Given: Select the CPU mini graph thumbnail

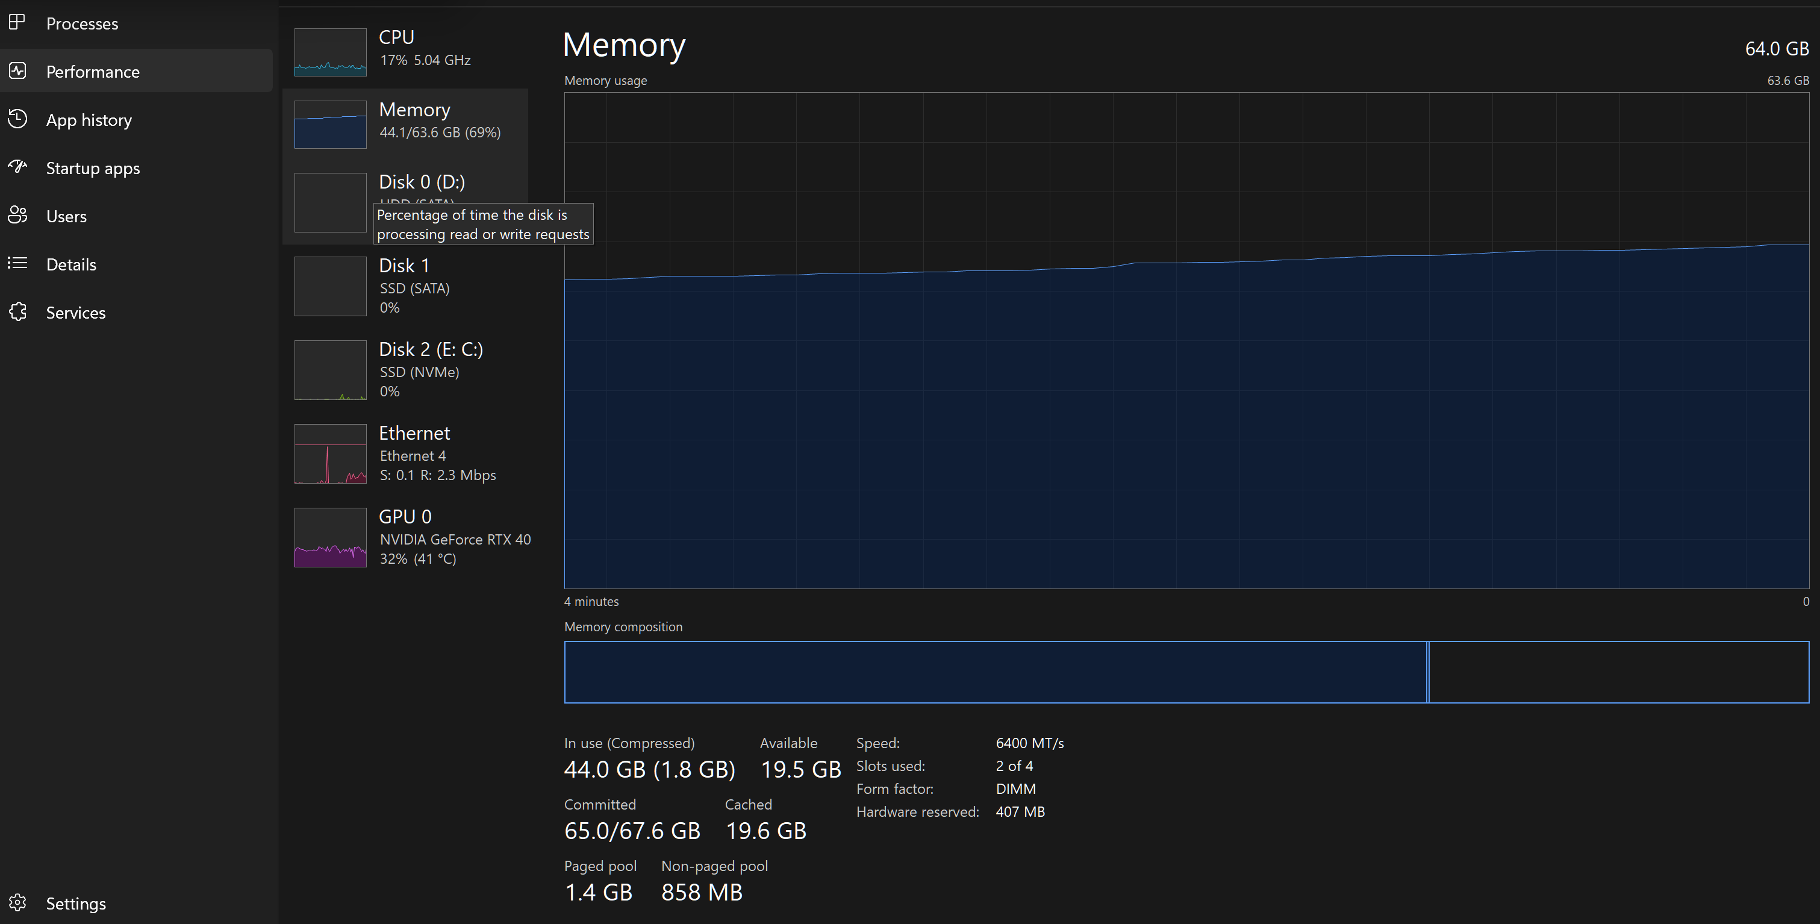Looking at the screenshot, I should click(330, 52).
